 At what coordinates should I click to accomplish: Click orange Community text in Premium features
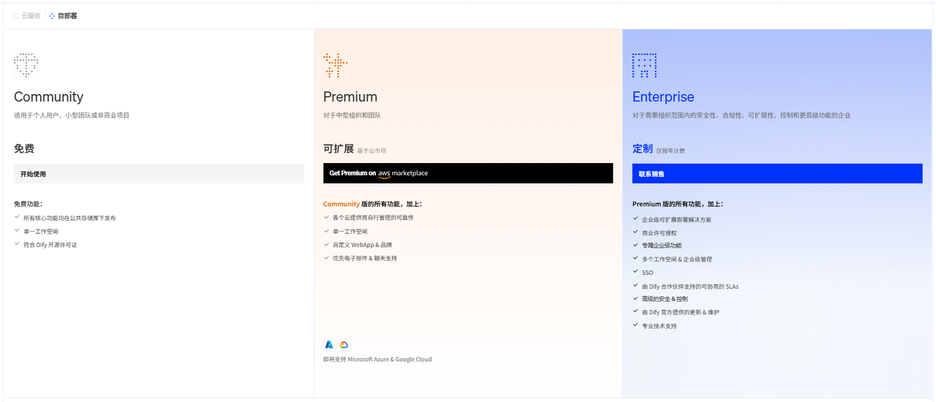coord(341,204)
